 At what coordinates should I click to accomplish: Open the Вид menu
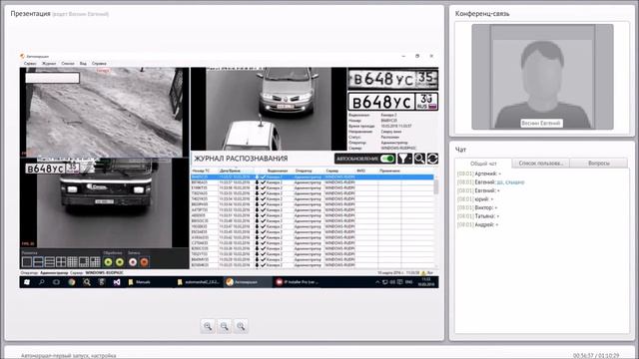click(83, 64)
